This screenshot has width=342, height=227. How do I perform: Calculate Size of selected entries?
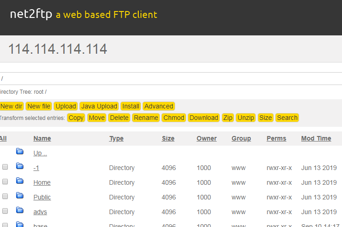tap(265, 118)
